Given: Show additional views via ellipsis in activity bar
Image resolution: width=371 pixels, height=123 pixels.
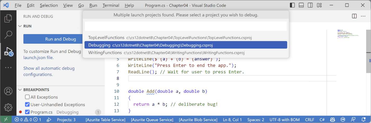Looking at the screenshot, I should pyautogui.click(x=8, y=67).
